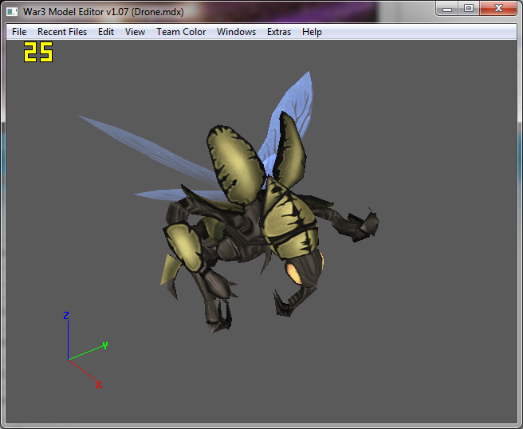Viewport: 523px width, 429px height.
Task: Click the green Y axis label
Action: 105,345
